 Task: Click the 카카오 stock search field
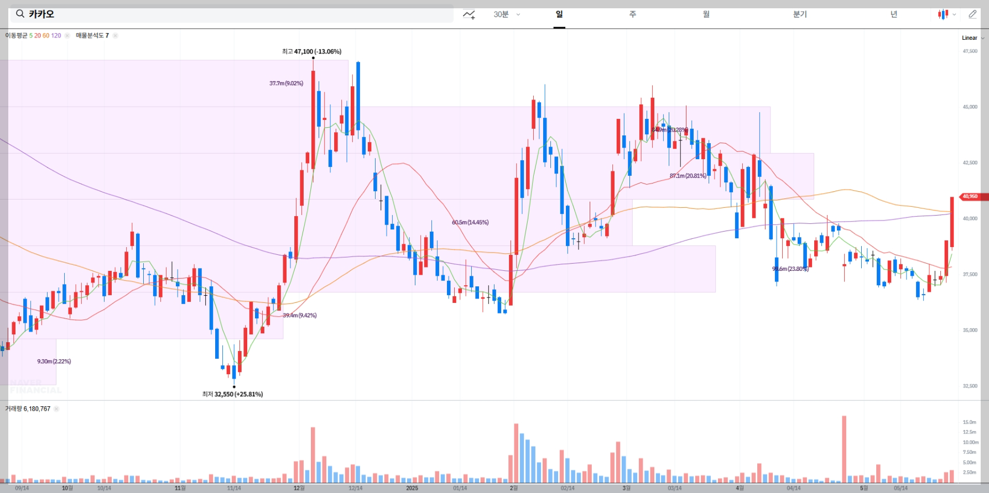232,14
